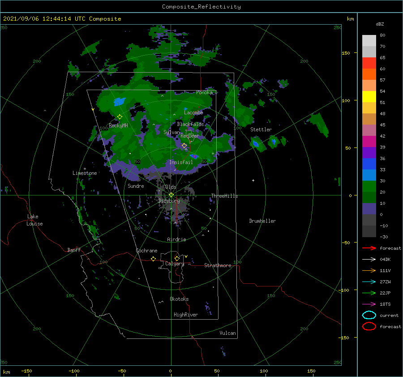Select the red forecast ellipse legend icon
The width and height of the screenshot is (403, 377).
point(369,326)
